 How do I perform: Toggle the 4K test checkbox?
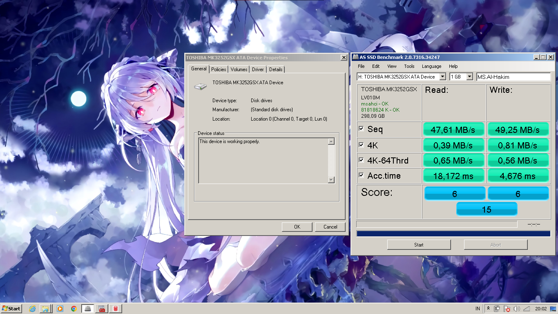click(361, 145)
